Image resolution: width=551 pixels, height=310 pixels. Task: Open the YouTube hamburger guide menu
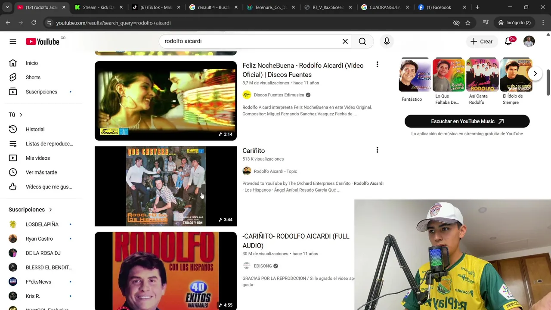point(13,41)
